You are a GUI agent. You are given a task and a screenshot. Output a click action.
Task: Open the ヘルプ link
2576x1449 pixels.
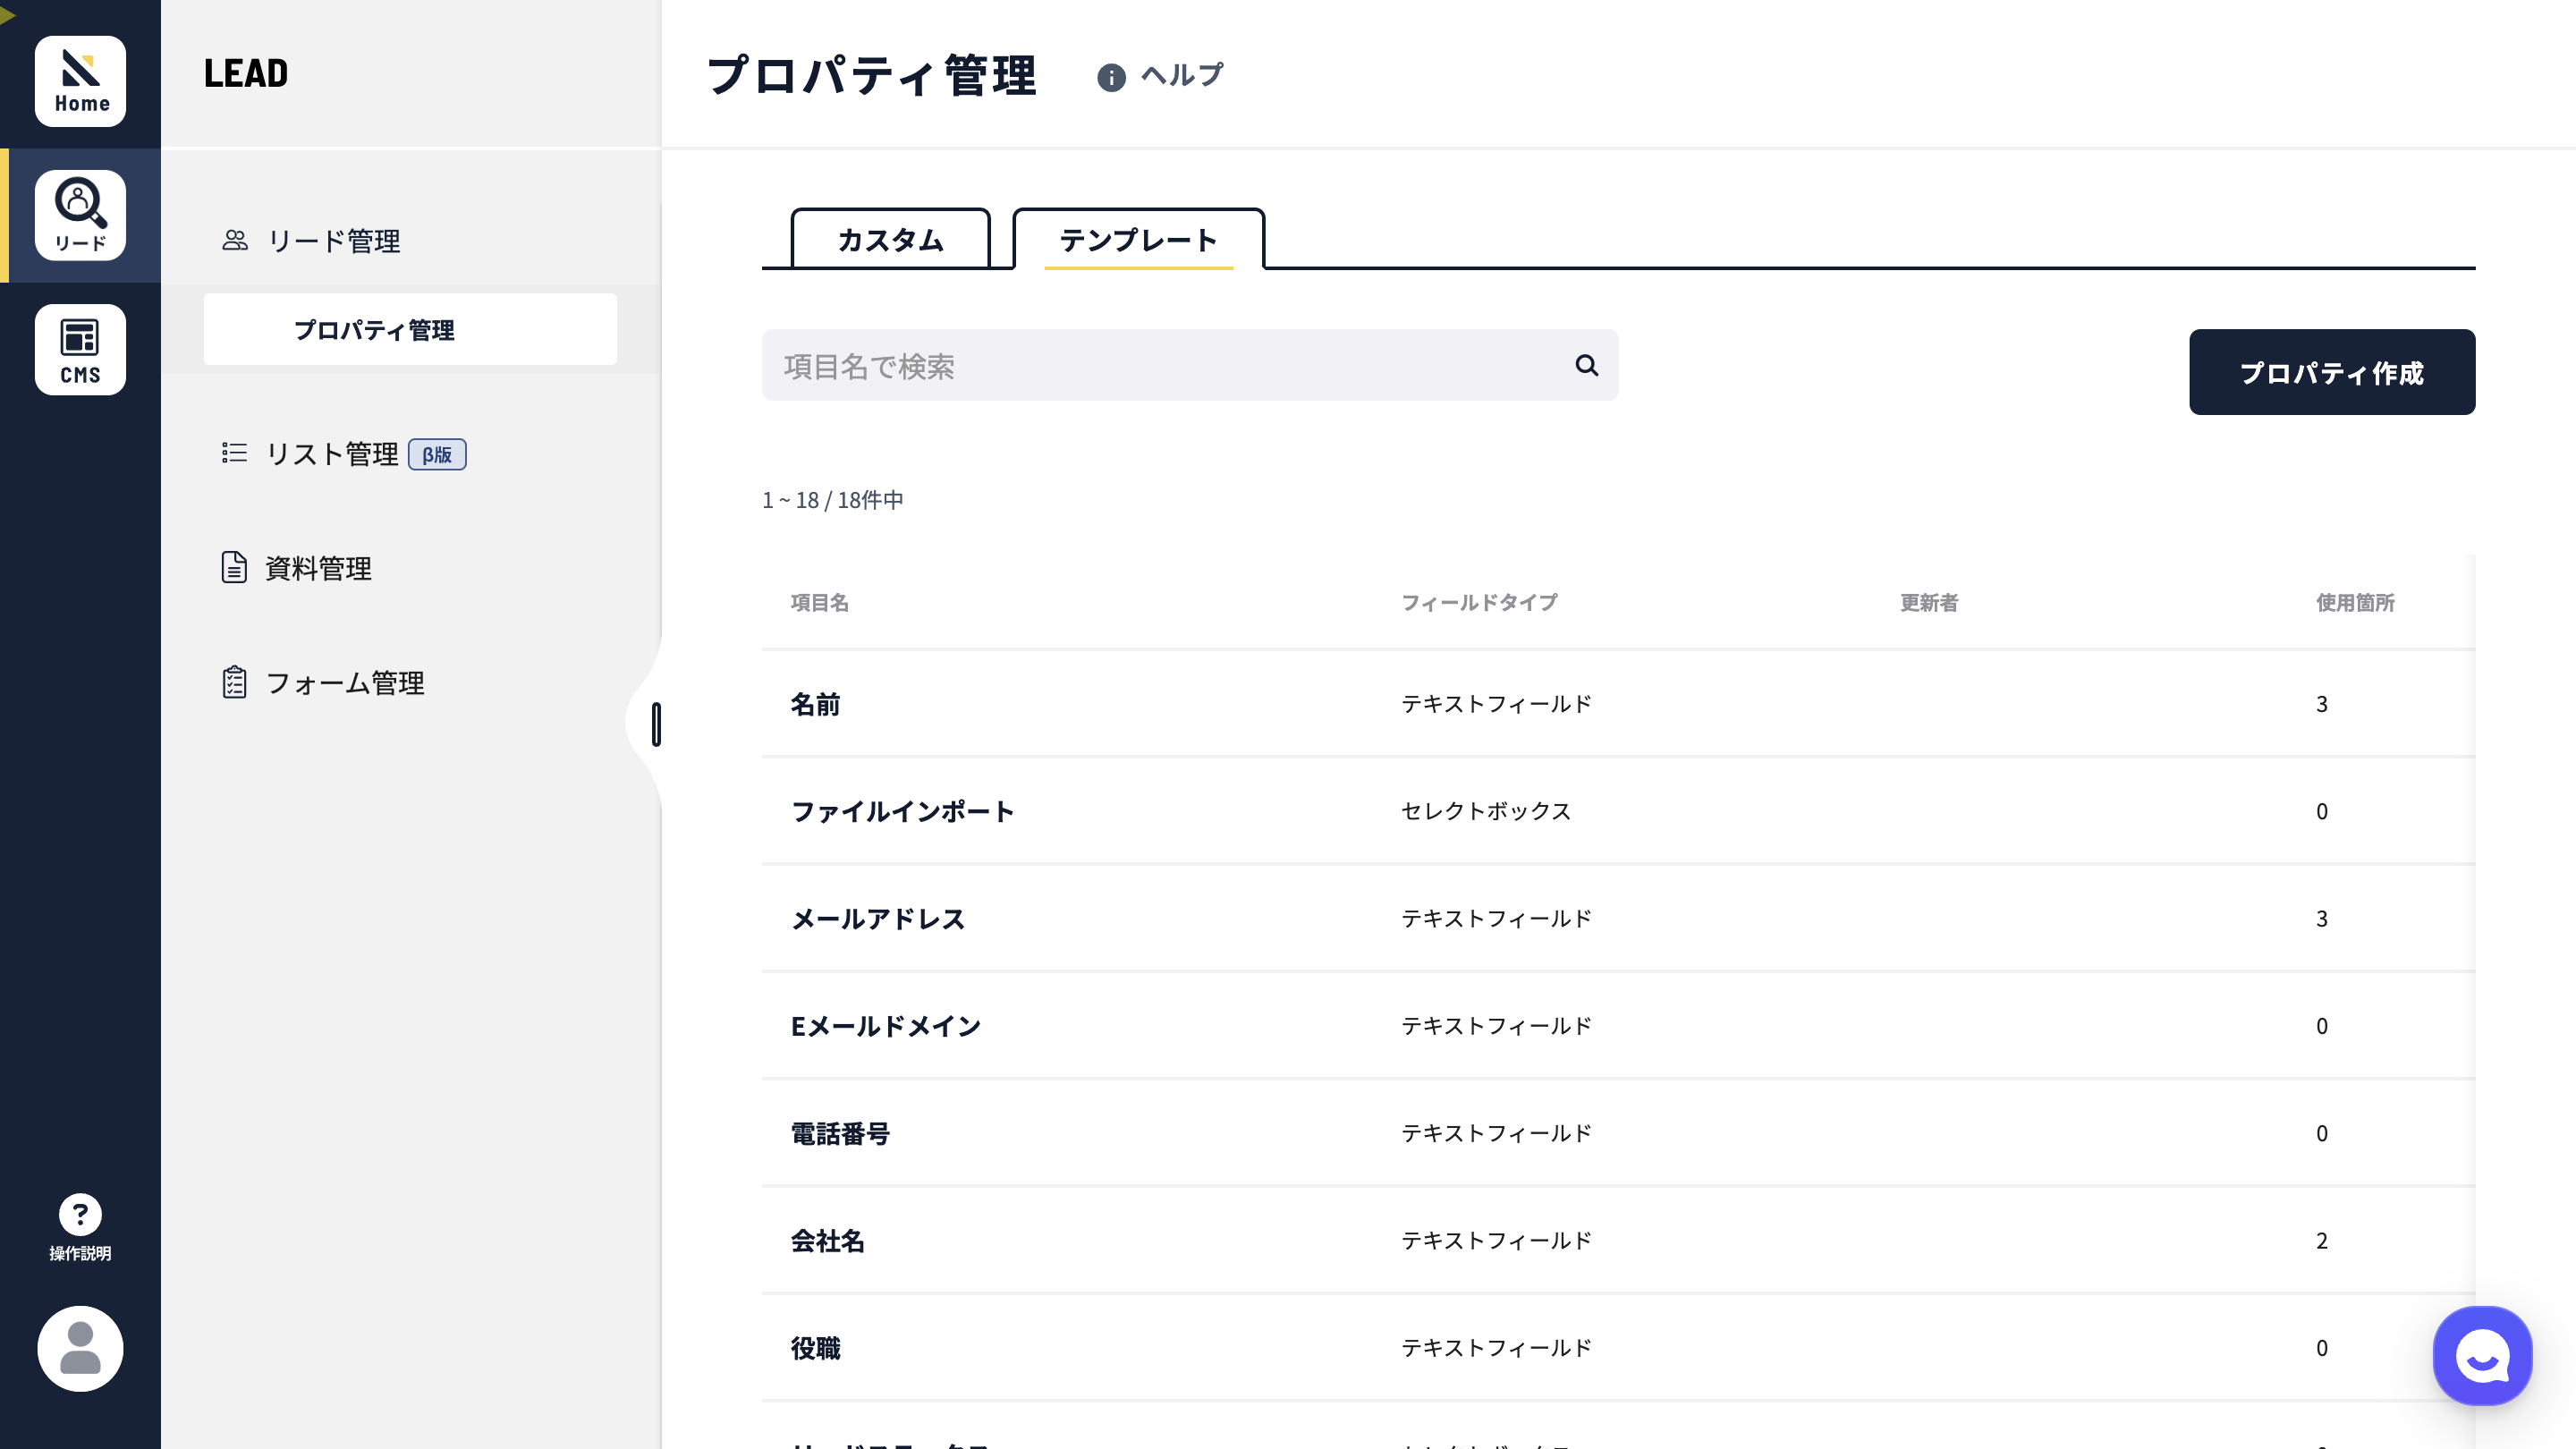[x=1182, y=75]
